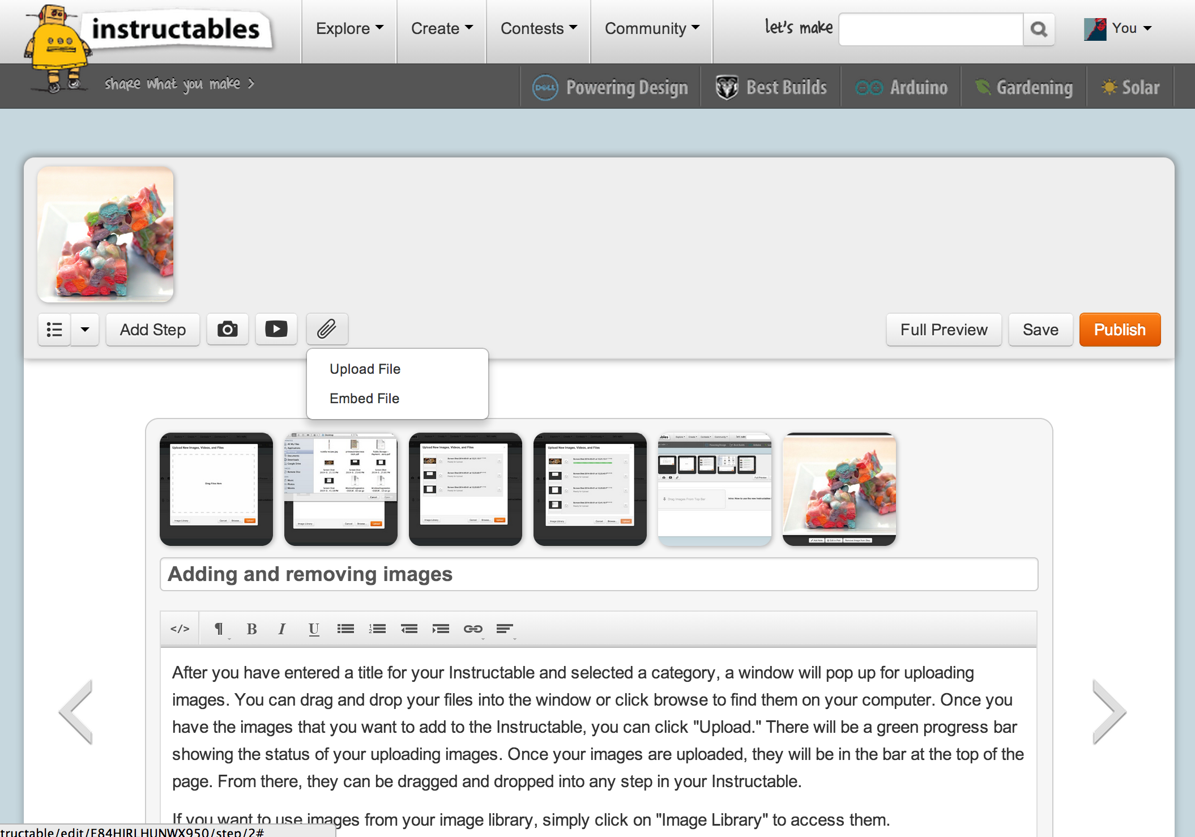
Task: Expand the steps list dropdown arrow
Action: click(x=84, y=331)
